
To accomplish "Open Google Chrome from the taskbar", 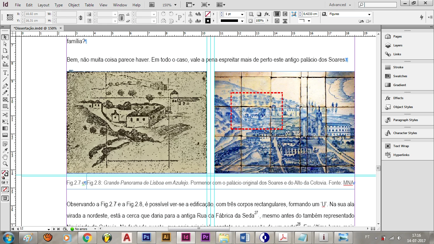I will tap(87, 237).
